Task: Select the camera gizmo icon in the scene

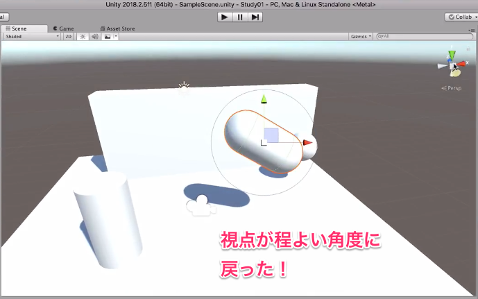Action: point(201,206)
